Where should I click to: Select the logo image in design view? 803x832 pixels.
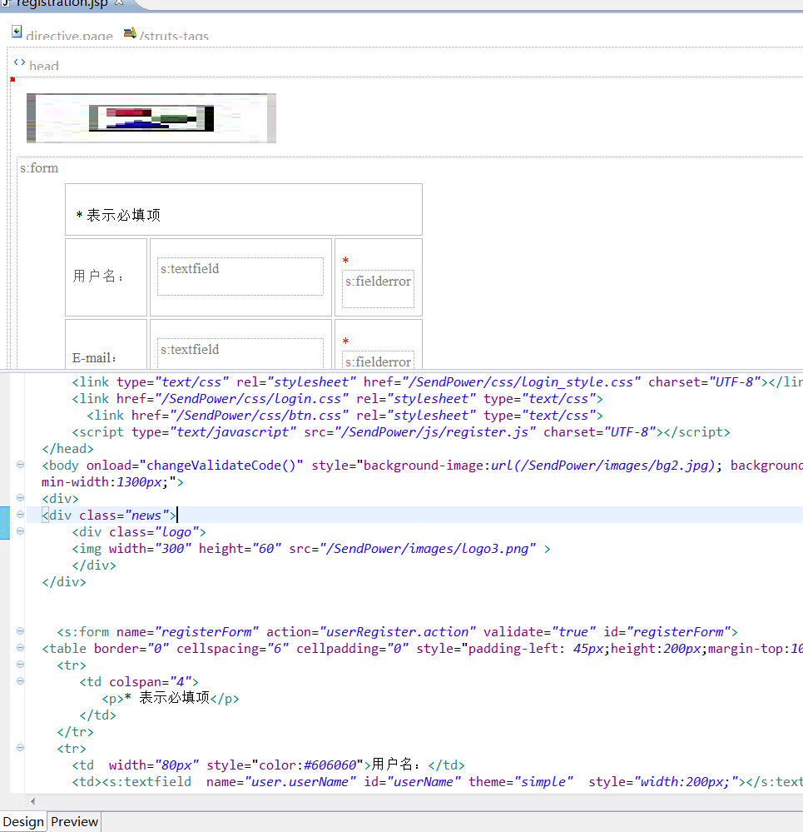click(151, 118)
